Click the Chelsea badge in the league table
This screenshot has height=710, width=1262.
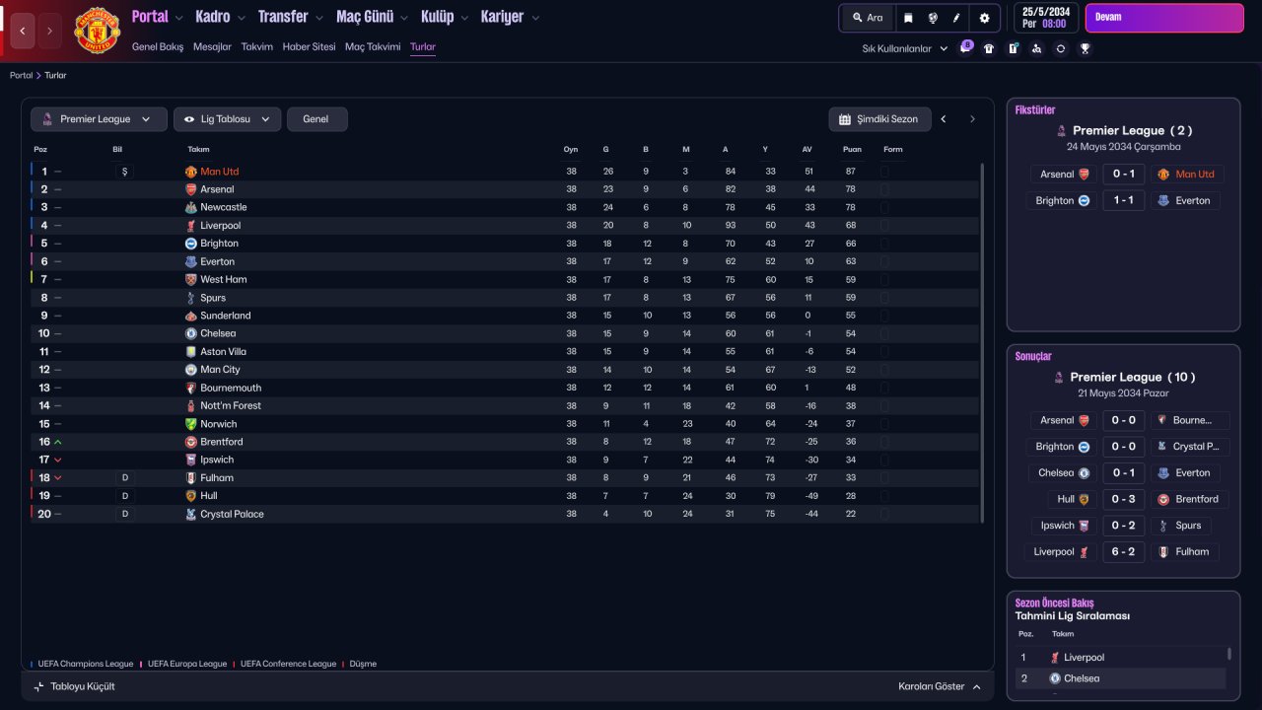click(191, 333)
